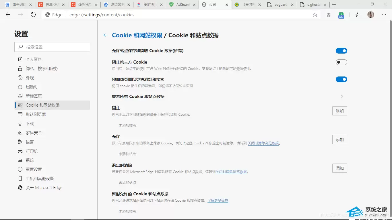Open the favorites list icon
The height and width of the screenshot is (220, 392).
click(x=358, y=15)
